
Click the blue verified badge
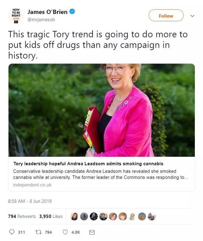(72, 11)
